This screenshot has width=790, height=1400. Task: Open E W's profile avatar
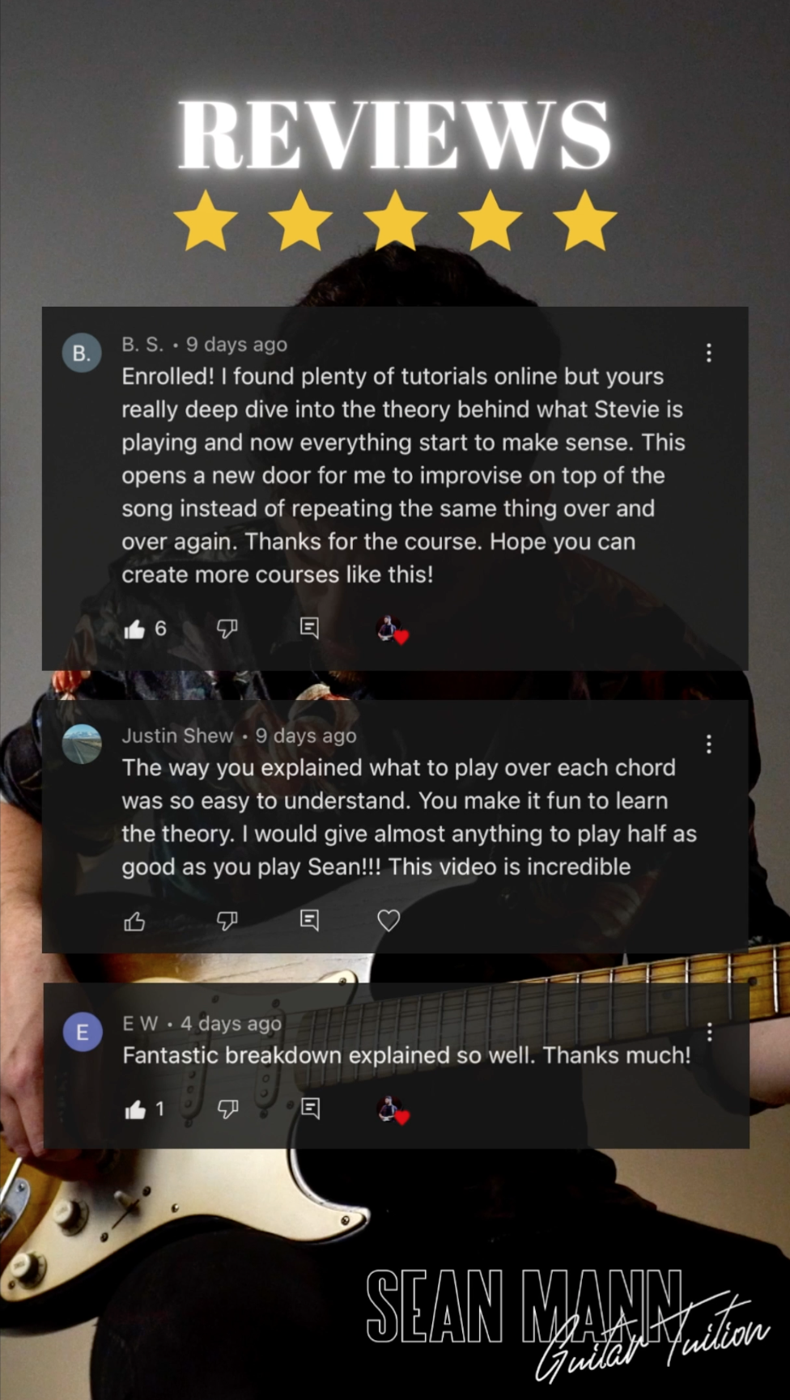click(83, 1032)
